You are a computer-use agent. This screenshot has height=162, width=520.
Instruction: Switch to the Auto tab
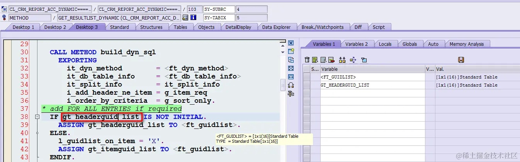tap(433, 44)
